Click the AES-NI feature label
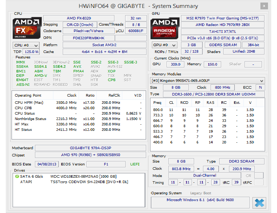Viewport: 277px width, 213px height. (23, 85)
